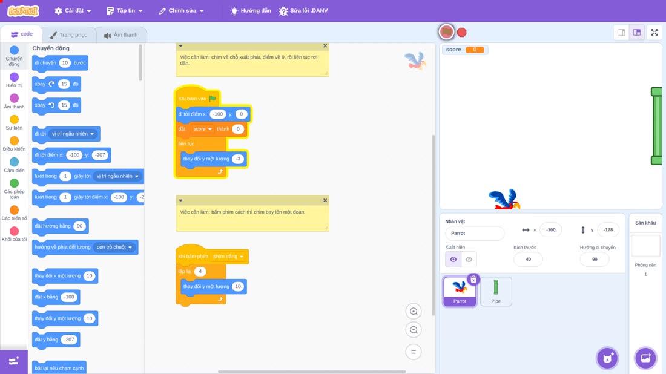This screenshot has width=666, height=374.
Task: Open the choose a backdrop button
Action: (645, 358)
